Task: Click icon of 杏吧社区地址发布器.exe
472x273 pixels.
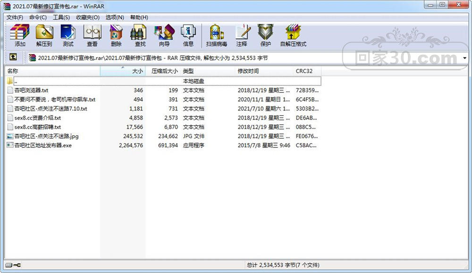Action: click(10, 145)
